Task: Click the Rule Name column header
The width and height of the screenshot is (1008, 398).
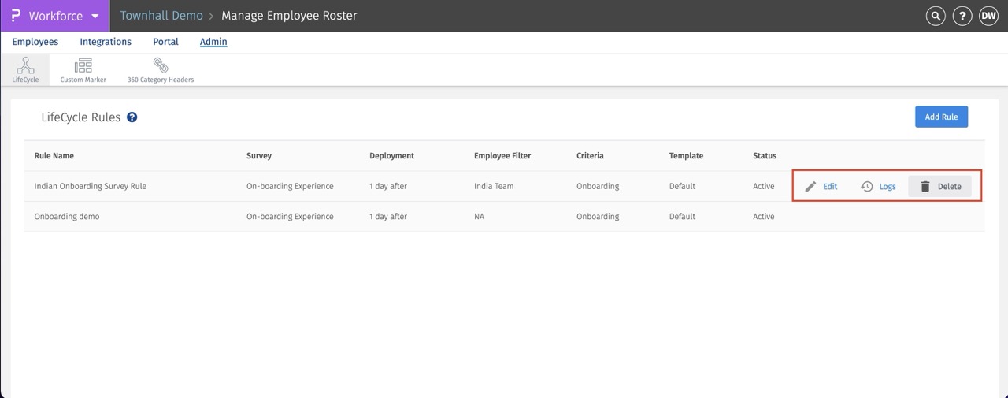Action: pyautogui.click(x=54, y=156)
